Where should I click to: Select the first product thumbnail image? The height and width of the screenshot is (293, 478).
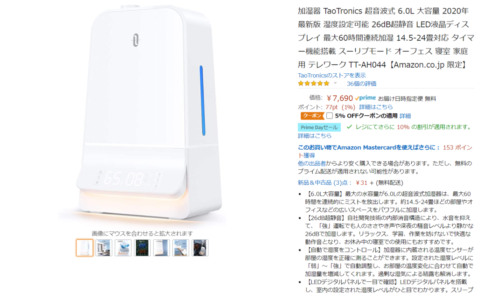click(x=84, y=248)
